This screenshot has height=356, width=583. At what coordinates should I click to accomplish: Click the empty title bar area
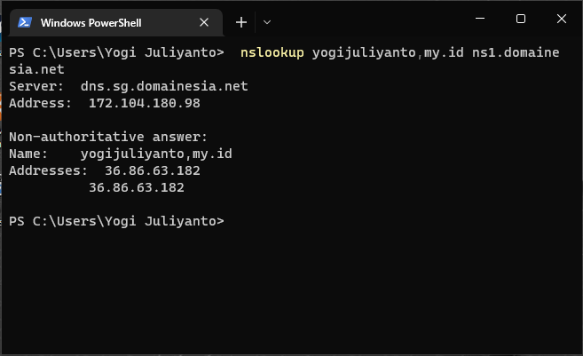373,20
